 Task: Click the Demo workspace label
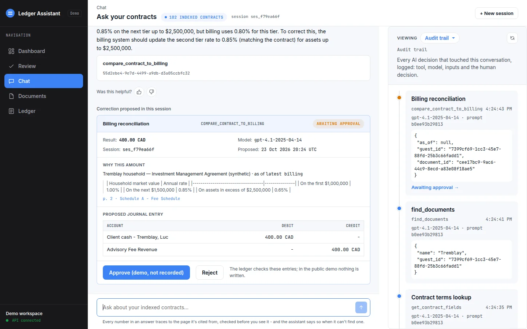24,314
